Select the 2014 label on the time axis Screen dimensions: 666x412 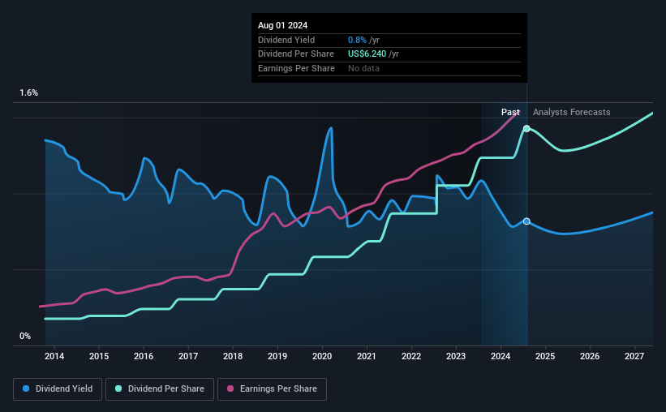(x=54, y=356)
